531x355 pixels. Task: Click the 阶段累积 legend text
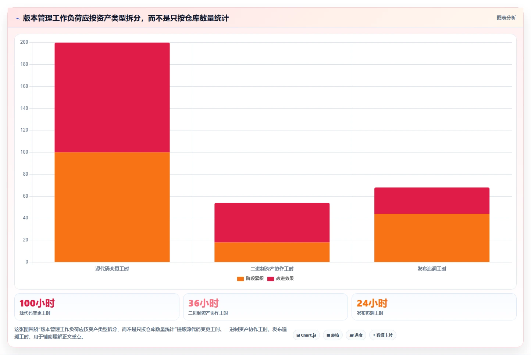(254, 279)
